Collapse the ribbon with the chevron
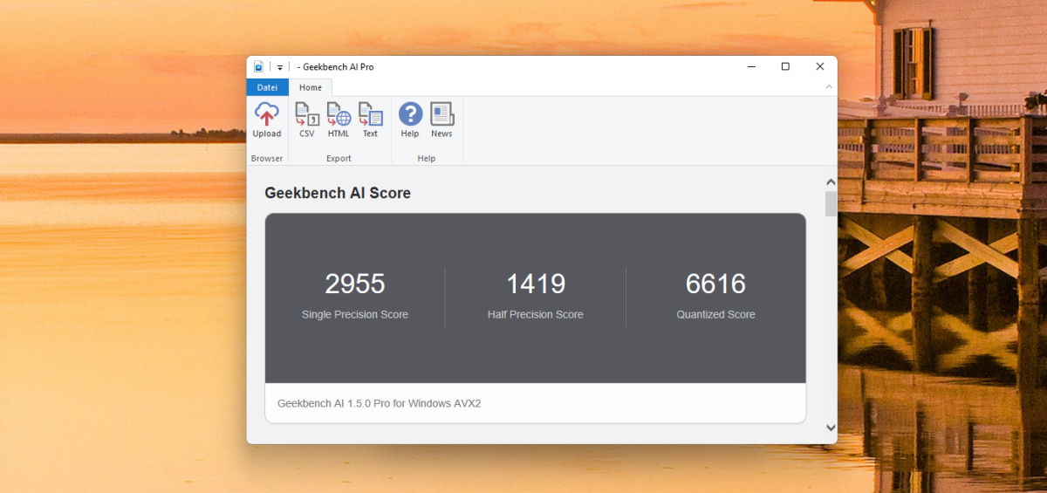This screenshot has width=1047, height=493. coord(827,87)
